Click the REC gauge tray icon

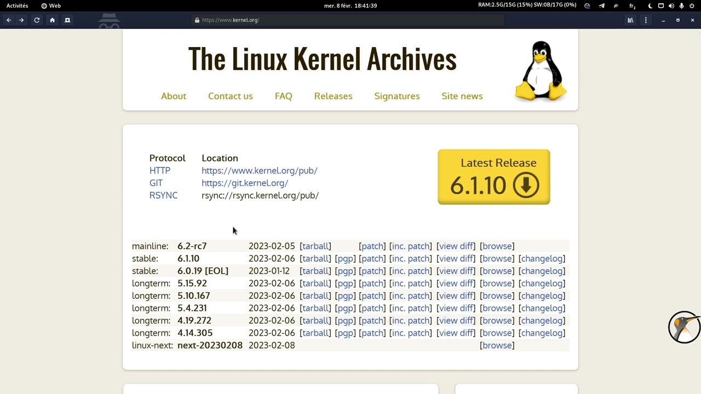point(587,5)
